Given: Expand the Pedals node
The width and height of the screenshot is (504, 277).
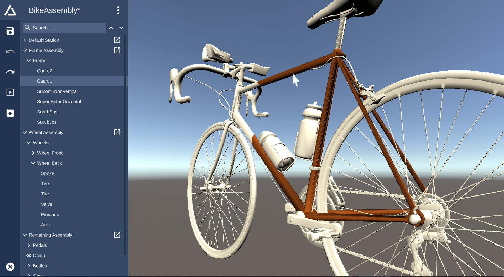Looking at the screenshot, I should [x=29, y=245].
